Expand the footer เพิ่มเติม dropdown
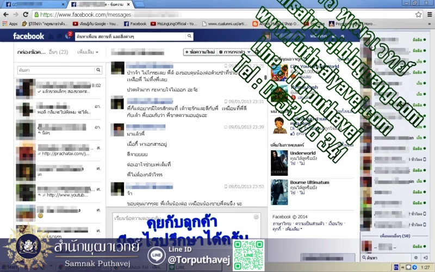The height and width of the screenshot is (272, 435). 294,229
